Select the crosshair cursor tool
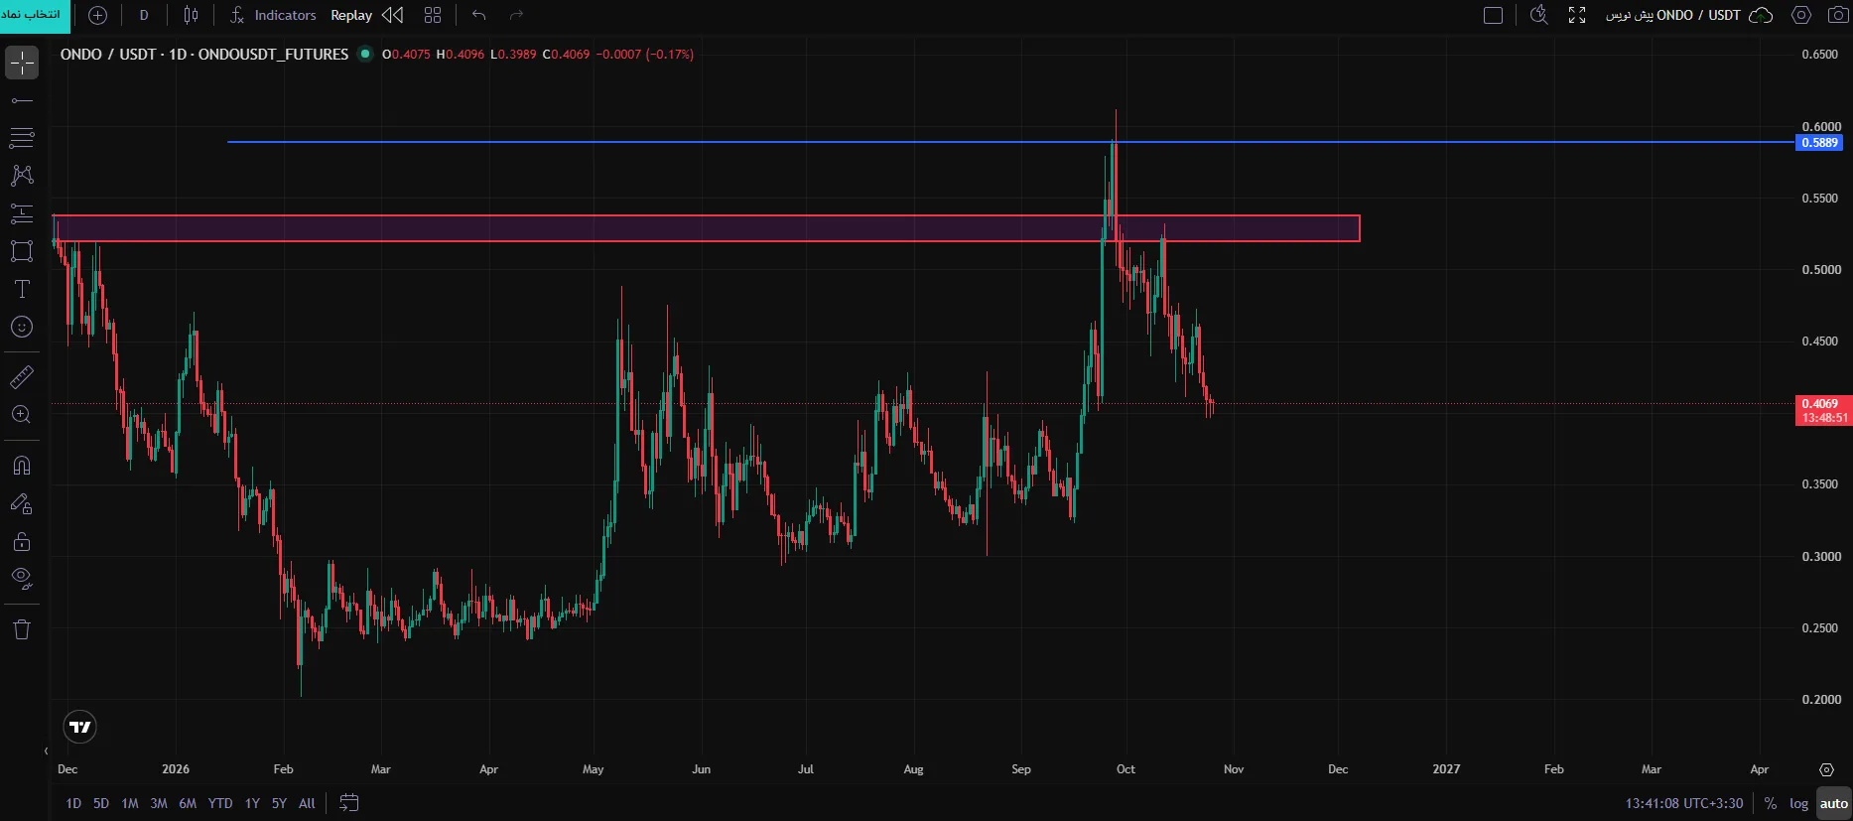 pyautogui.click(x=22, y=64)
